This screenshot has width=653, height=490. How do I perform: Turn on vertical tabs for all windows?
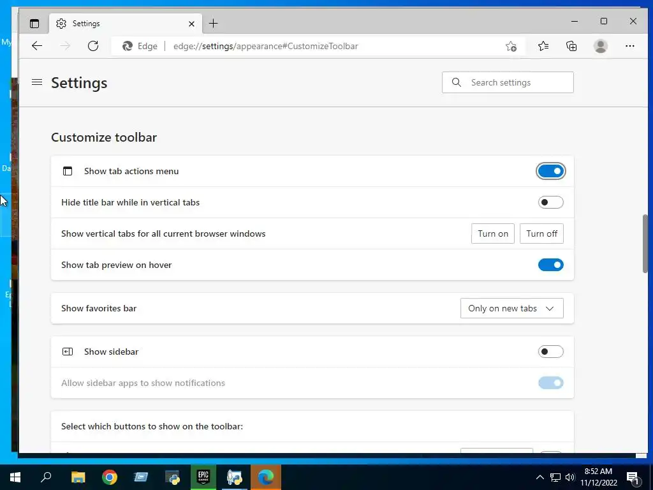pos(493,234)
